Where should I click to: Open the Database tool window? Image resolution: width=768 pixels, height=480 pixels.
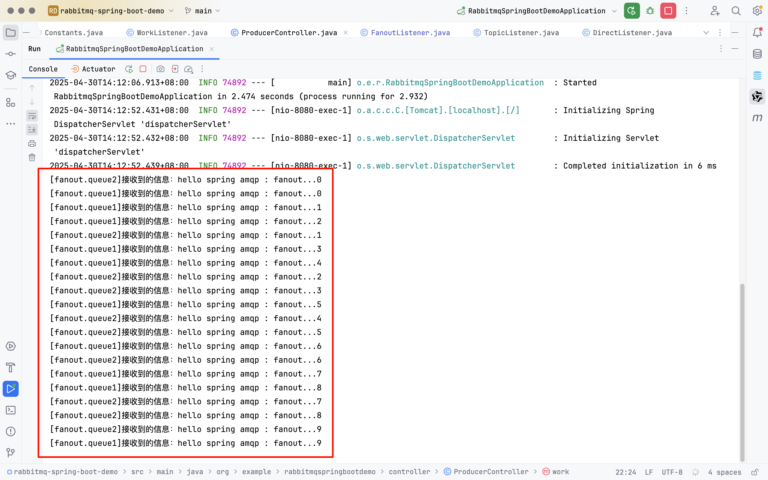point(757,54)
